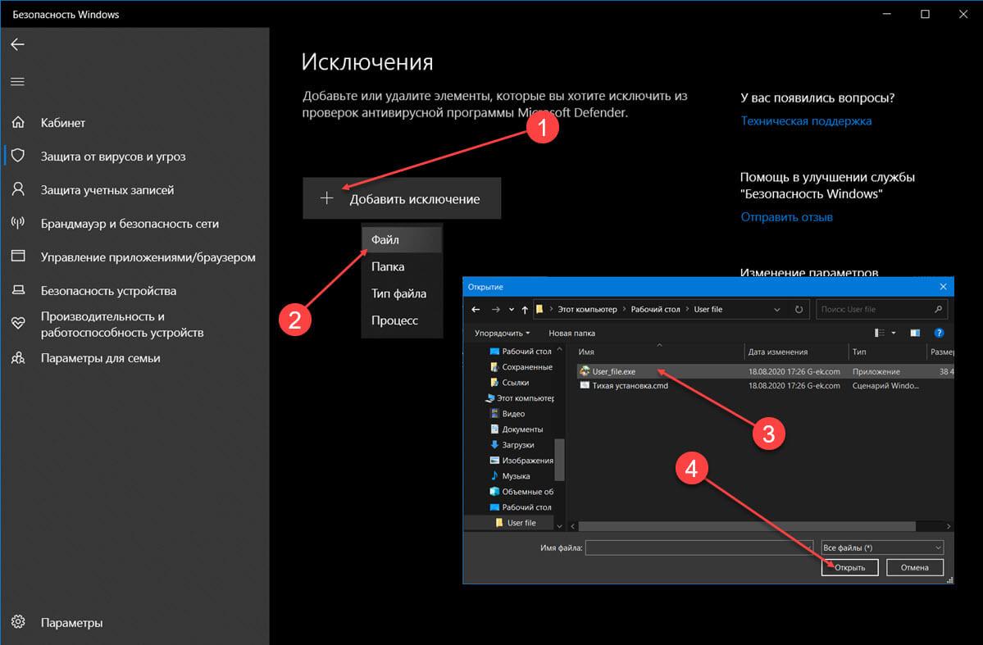Image resolution: width=983 pixels, height=645 pixels.
Task: Go up one folder level in dialog
Action: click(525, 310)
